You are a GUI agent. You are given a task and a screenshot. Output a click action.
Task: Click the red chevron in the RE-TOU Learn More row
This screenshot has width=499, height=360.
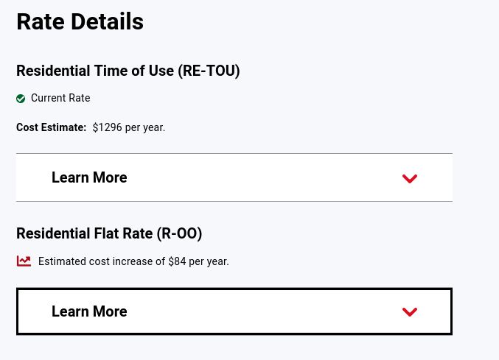[x=410, y=178]
